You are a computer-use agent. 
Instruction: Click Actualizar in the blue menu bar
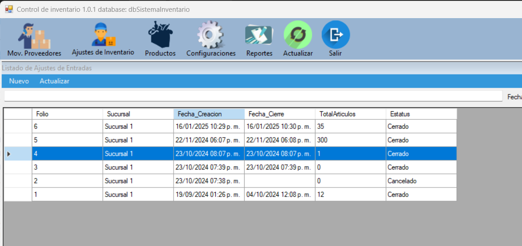point(54,81)
